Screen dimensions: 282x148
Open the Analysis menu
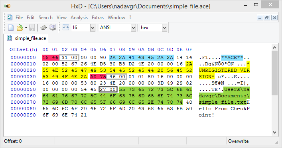79,18
